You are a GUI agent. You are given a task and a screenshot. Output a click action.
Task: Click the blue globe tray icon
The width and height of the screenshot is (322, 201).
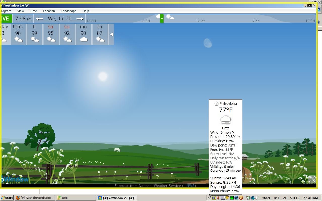point(236,198)
